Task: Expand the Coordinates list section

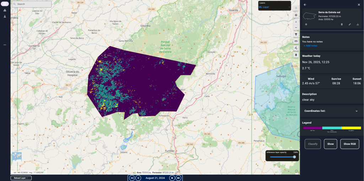Action: [x=357, y=111]
